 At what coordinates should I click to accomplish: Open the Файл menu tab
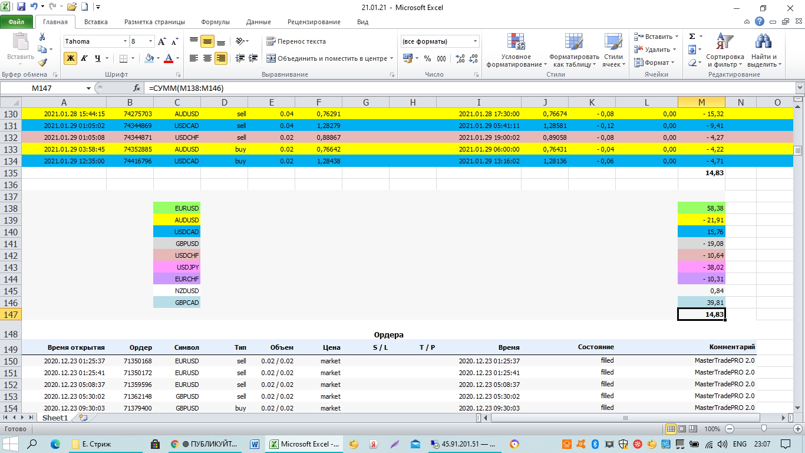pyautogui.click(x=17, y=22)
